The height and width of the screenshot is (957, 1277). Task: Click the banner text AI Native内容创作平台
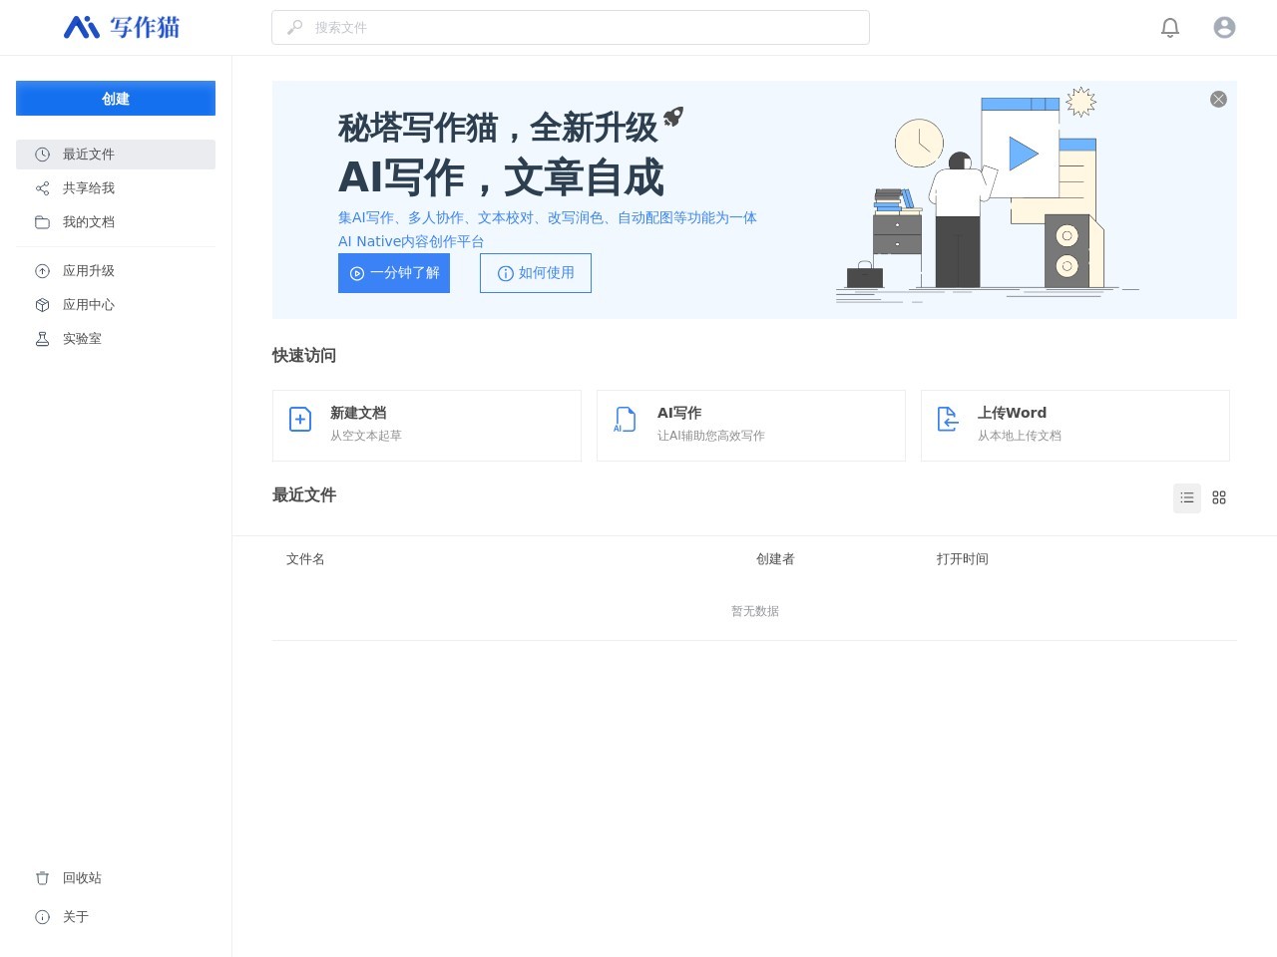pos(411,241)
